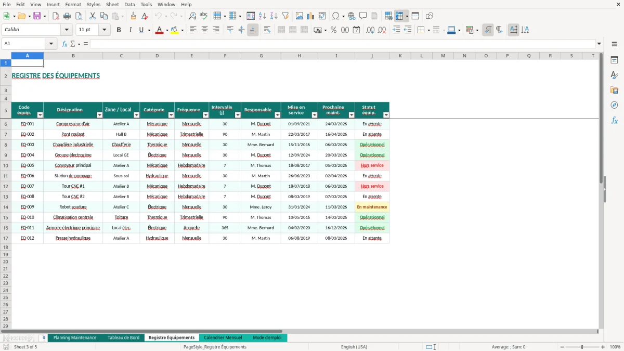Screen dimensions: 624x351
Task: Open Catégorie column filter dropdown
Action: pos(171,115)
